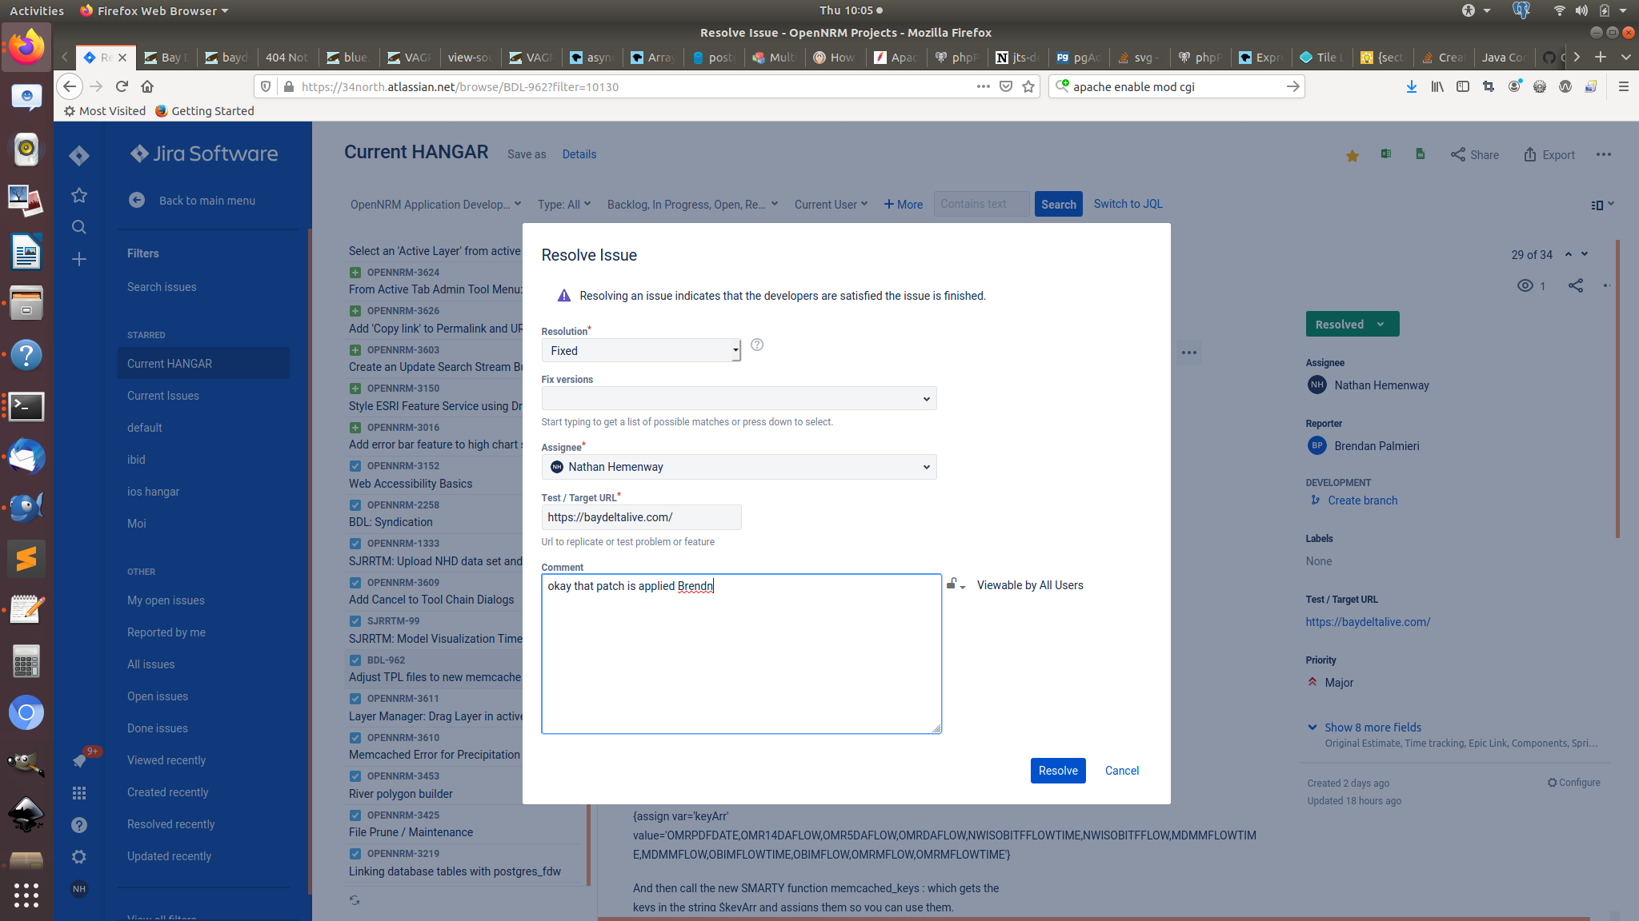Open filter in Google Sheets icon
This screenshot has height=921, width=1639.
[x=1421, y=153]
